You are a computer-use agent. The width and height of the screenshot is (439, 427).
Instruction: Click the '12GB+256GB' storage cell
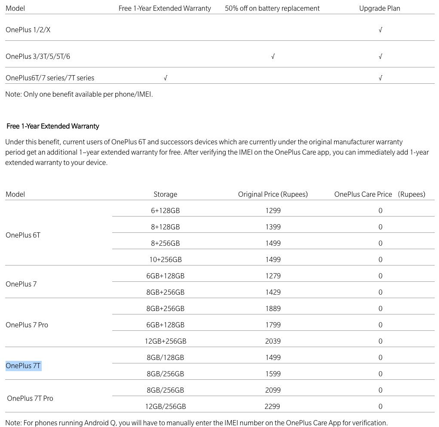[166, 341]
